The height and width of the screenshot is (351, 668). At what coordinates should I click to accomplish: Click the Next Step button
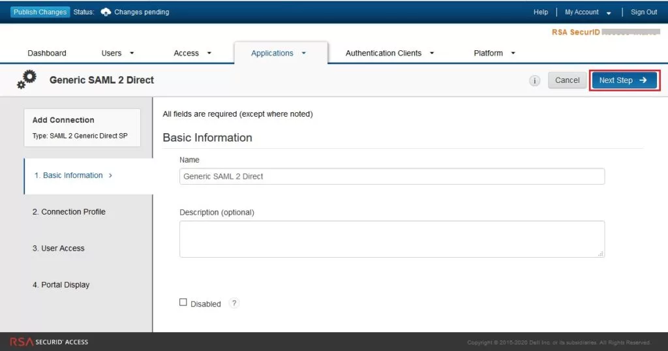tap(624, 80)
